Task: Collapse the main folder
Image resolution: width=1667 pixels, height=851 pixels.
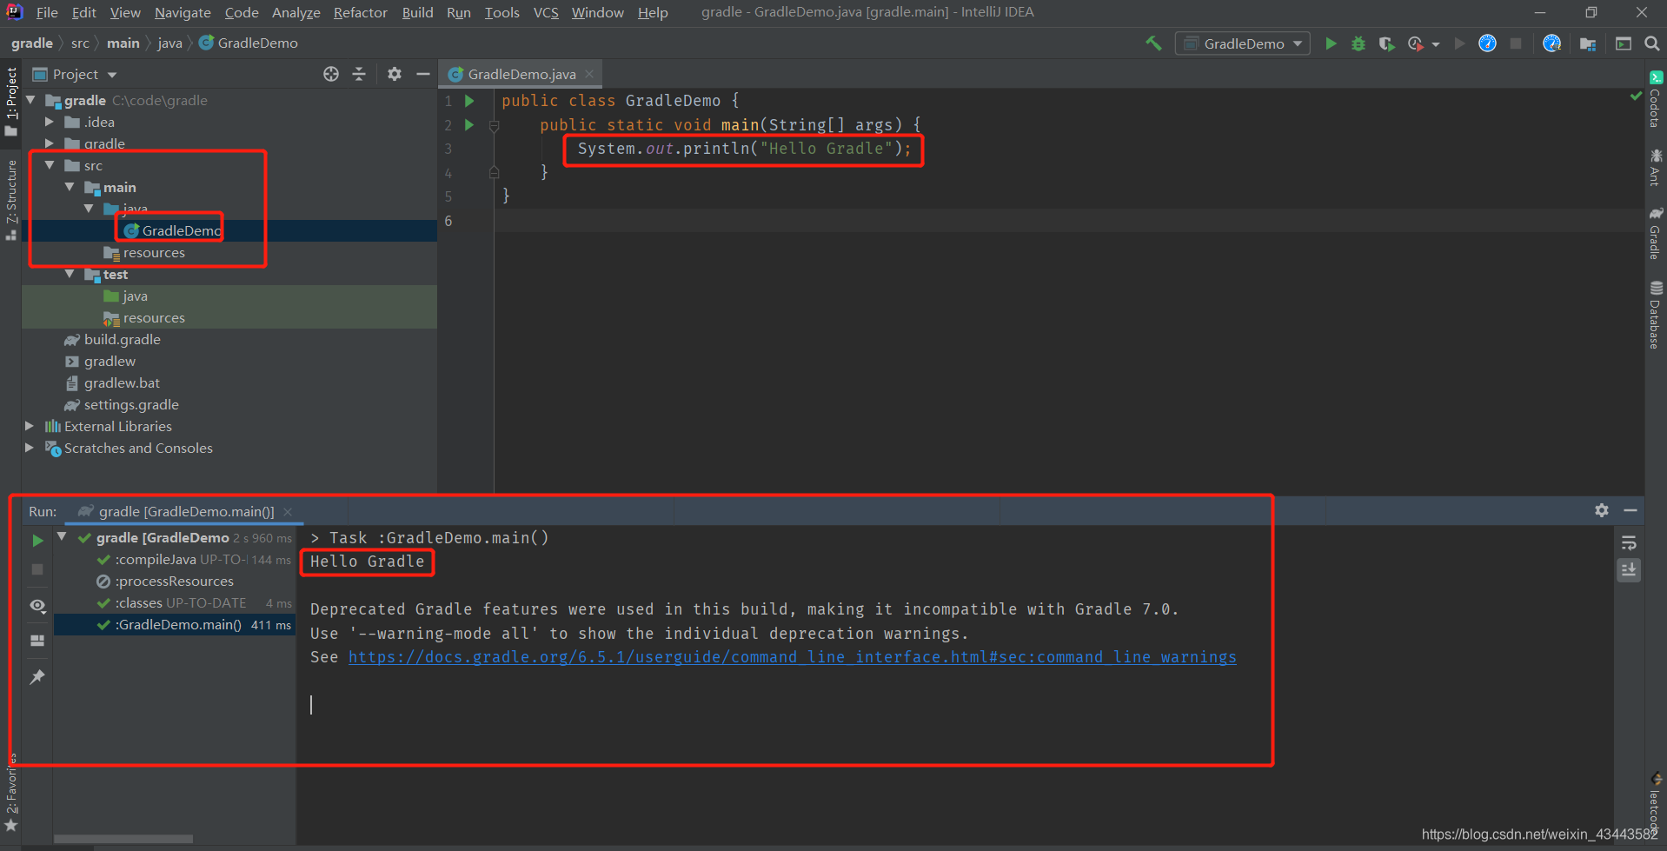Action: (70, 187)
